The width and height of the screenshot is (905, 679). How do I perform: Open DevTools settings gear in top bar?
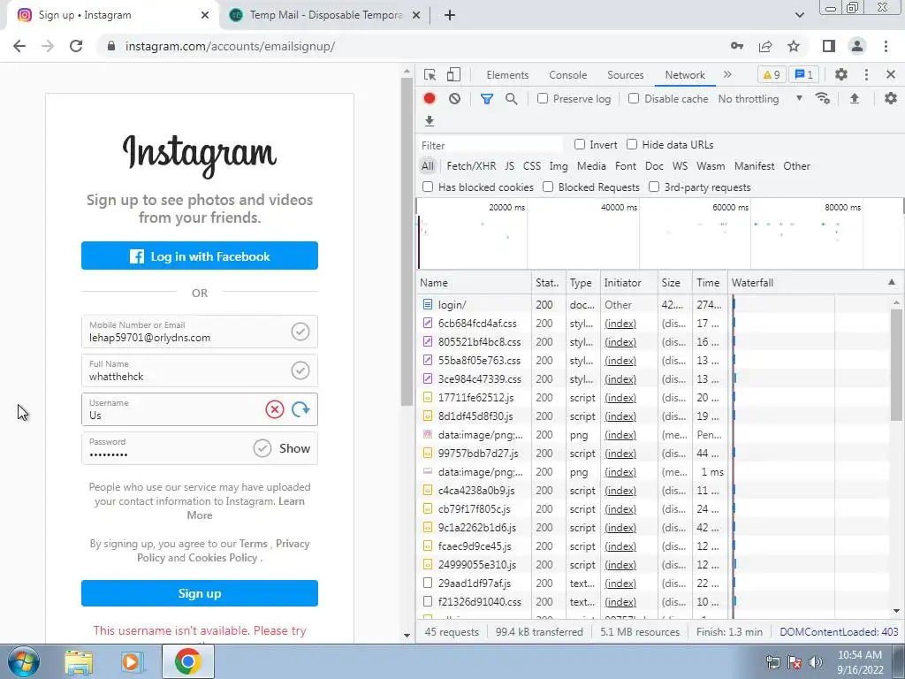coord(841,74)
